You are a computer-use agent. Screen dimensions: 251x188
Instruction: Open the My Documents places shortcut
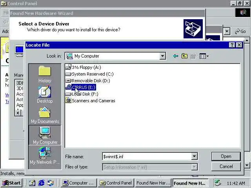click(45, 115)
